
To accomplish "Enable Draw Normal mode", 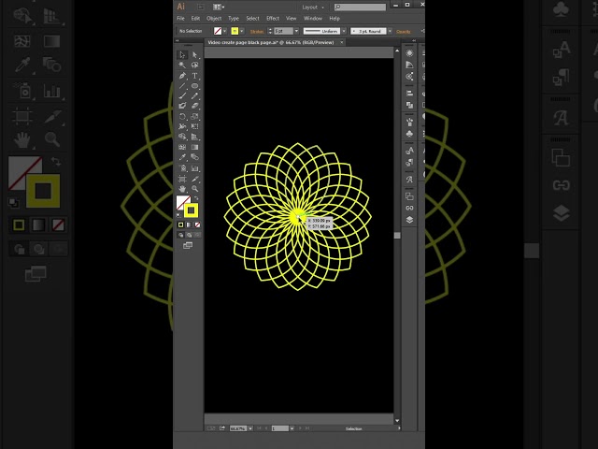I will [180, 235].
